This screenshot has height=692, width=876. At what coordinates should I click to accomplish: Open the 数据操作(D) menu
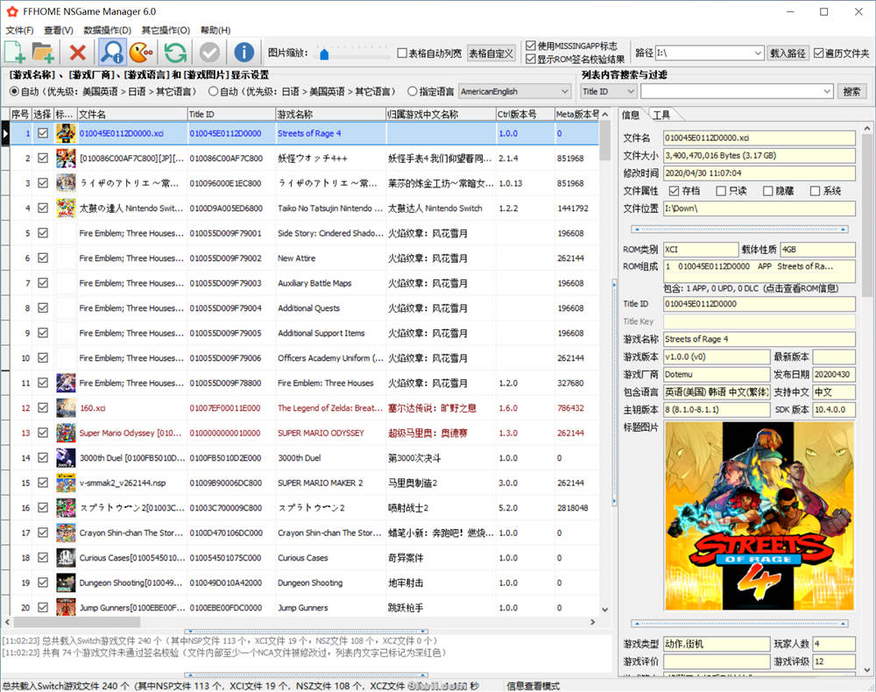click(x=107, y=30)
